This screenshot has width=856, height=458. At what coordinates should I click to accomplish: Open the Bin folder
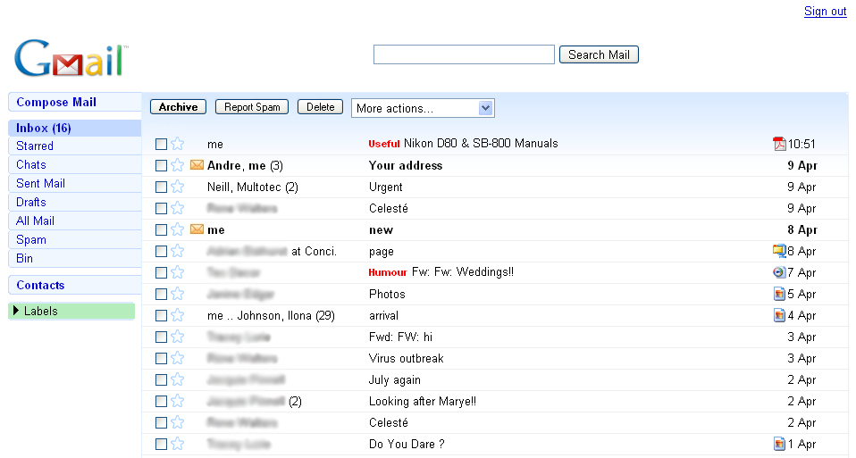24,258
